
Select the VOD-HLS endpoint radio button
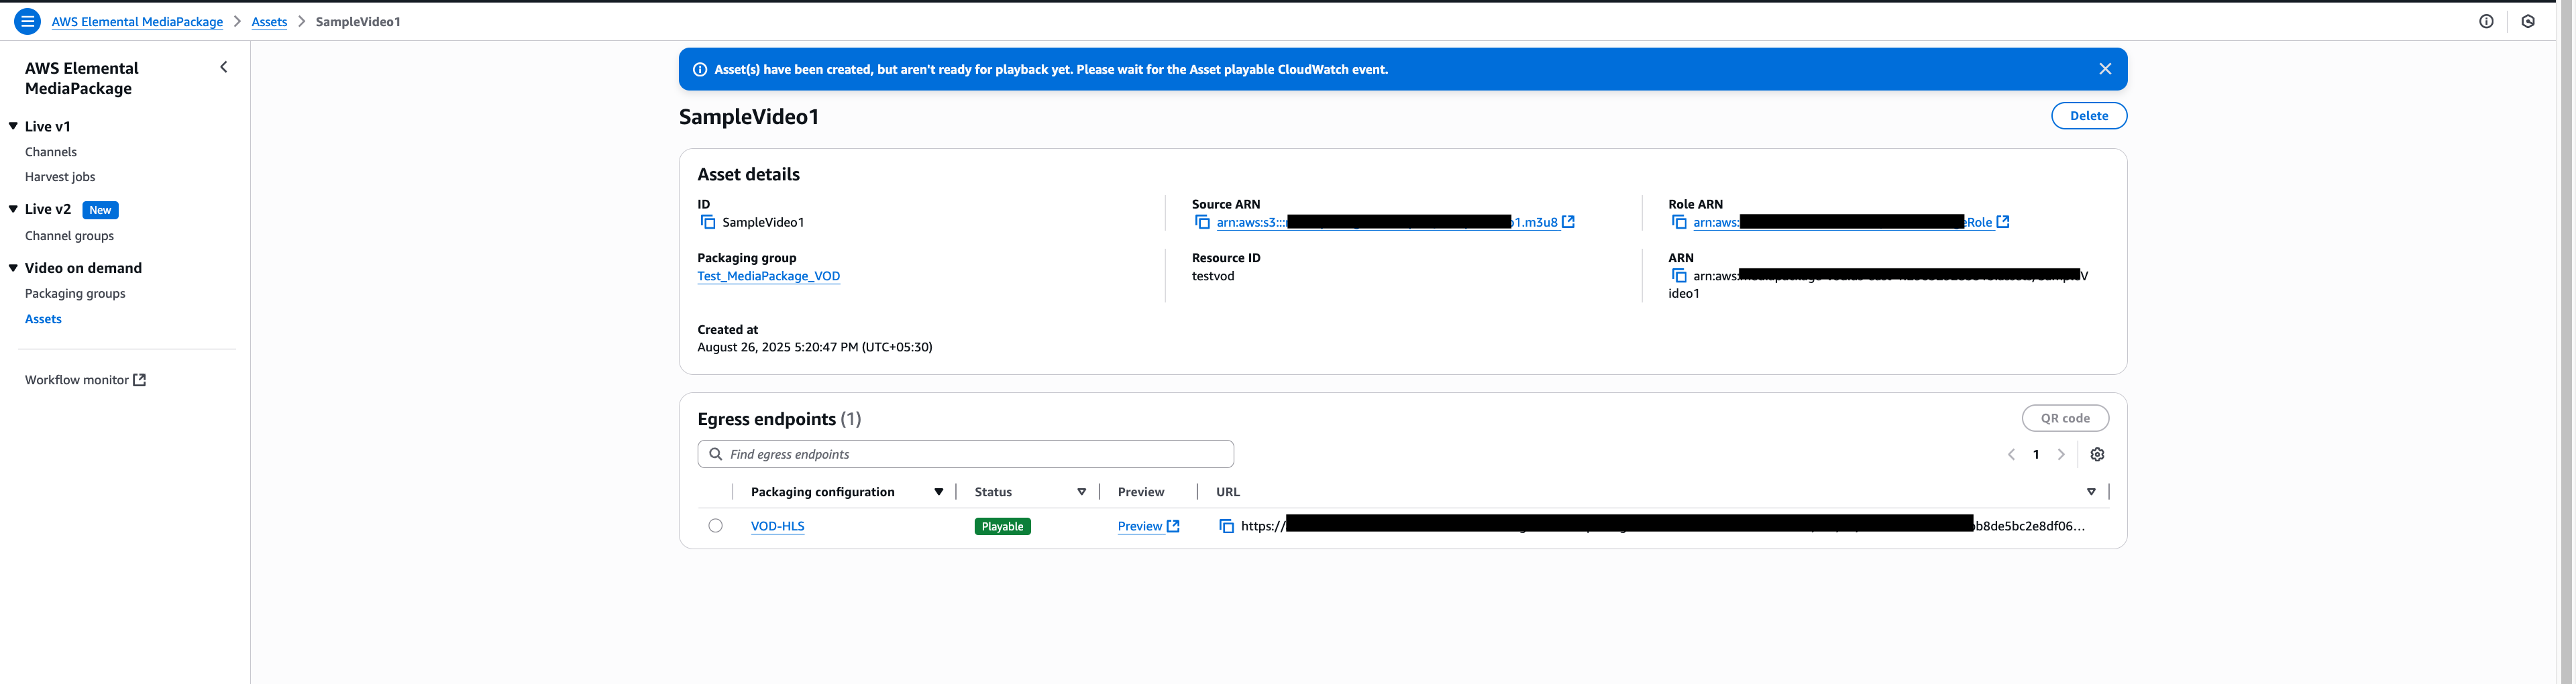point(715,526)
